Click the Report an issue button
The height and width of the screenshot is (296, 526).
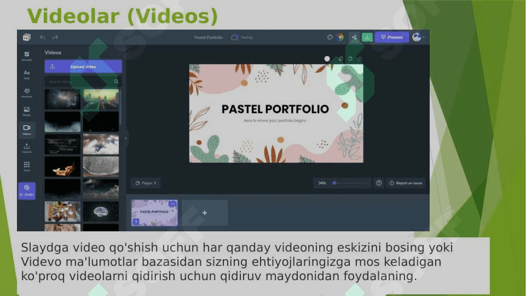coord(406,183)
